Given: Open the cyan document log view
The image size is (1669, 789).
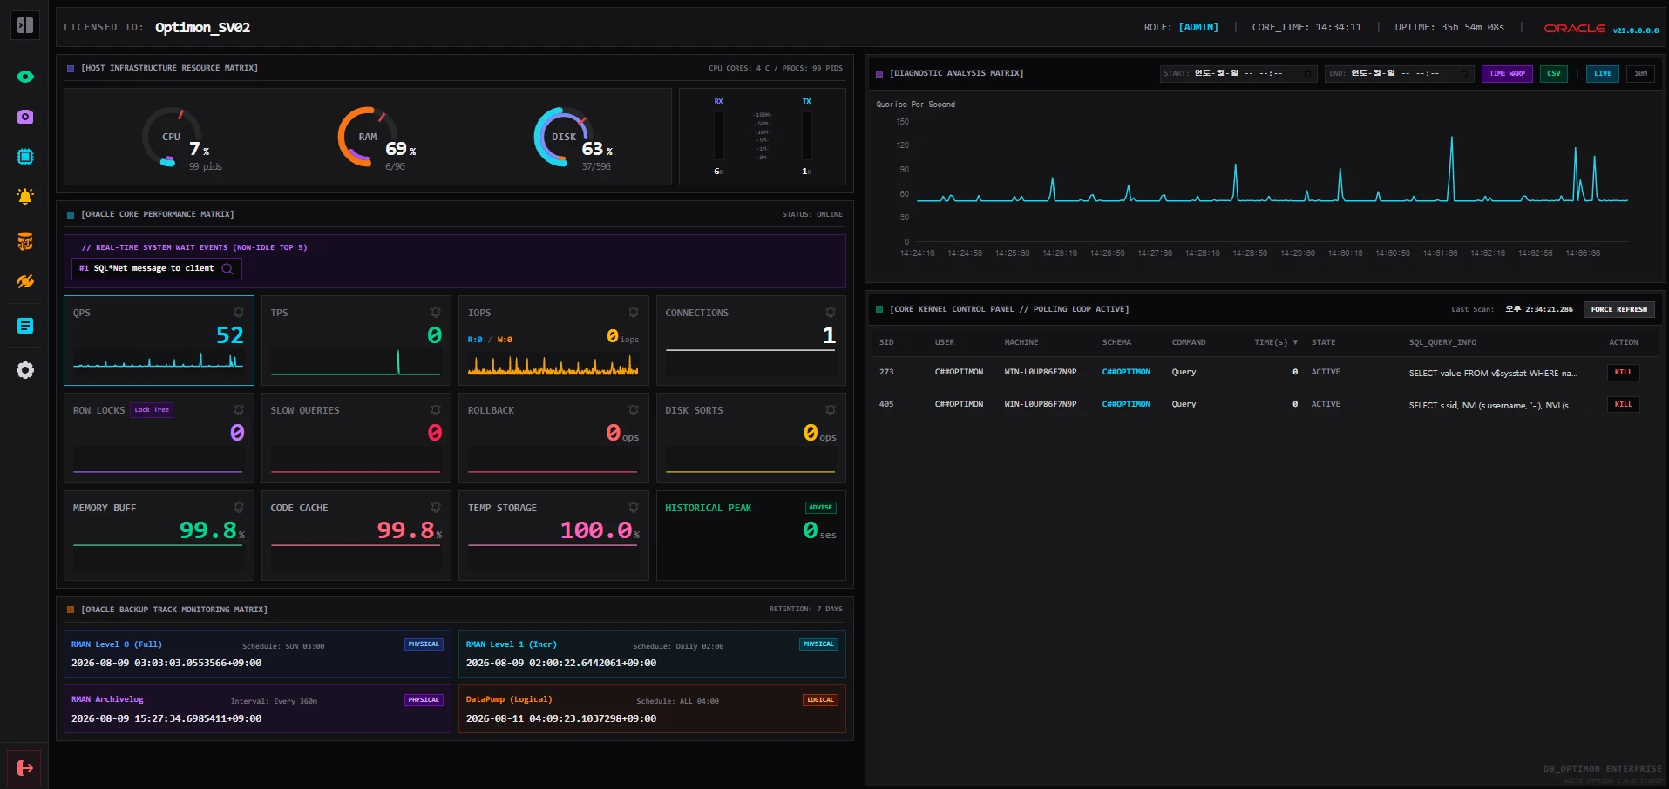Looking at the screenshot, I should tap(25, 326).
